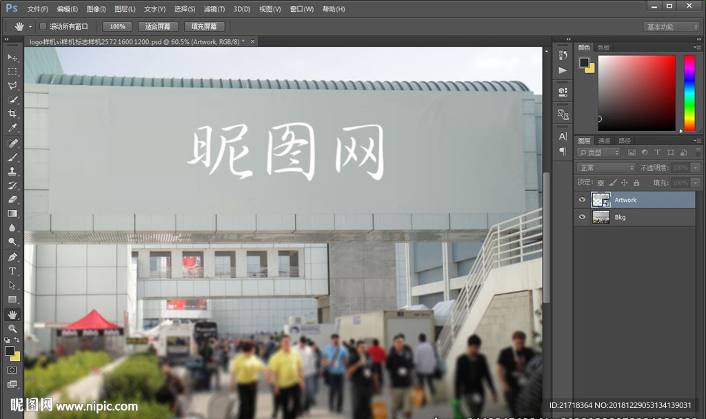Click the lock-all padlock icon in Layers

pyautogui.click(x=636, y=183)
